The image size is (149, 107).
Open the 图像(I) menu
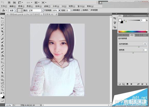[x=21, y=6]
